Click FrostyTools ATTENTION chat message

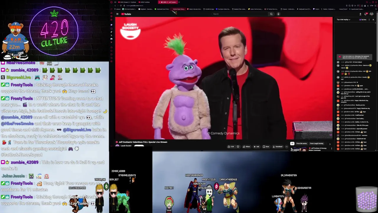54,127
